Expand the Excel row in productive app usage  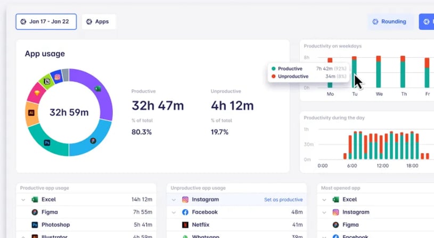pos(23,200)
